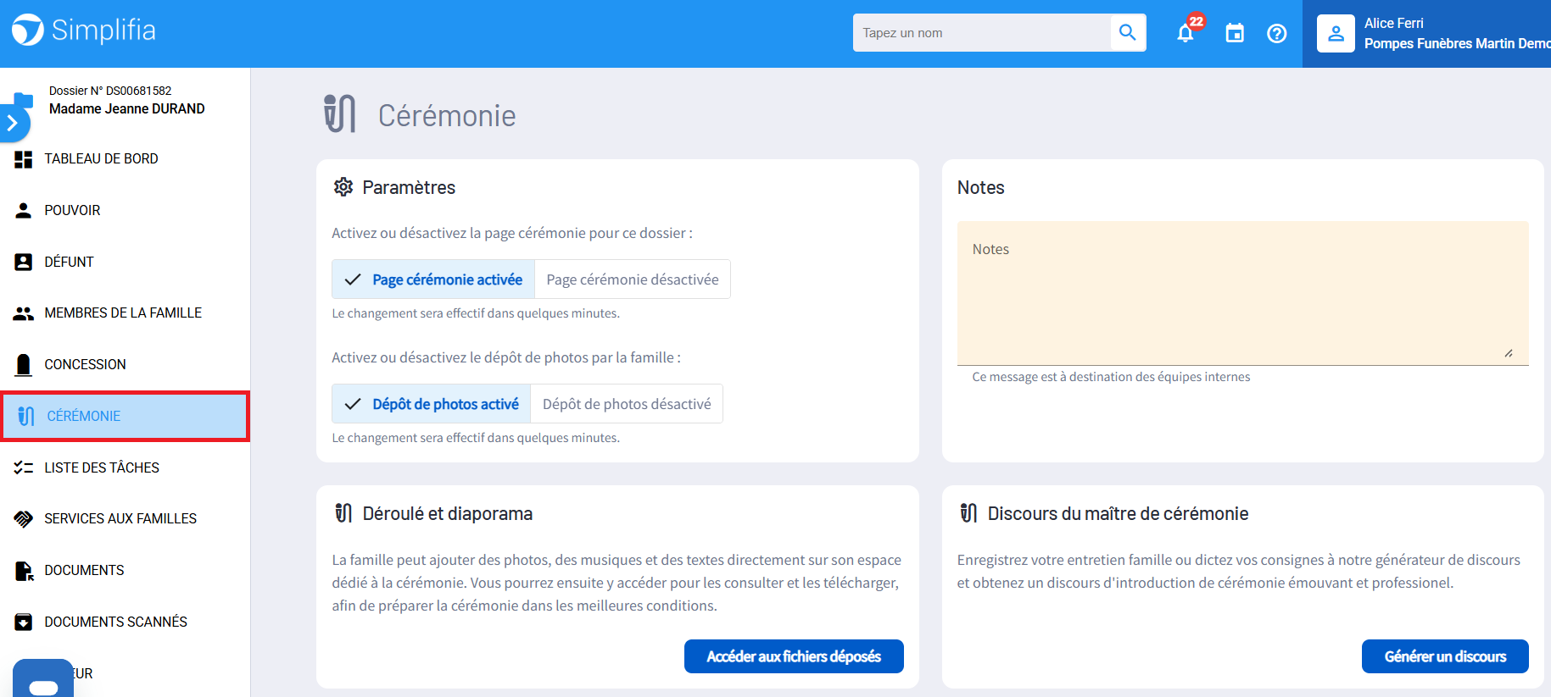This screenshot has height=697, width=1551.
Task: Click Accéder aux fichiers déposés button
Action: click(x=793, y=656)
